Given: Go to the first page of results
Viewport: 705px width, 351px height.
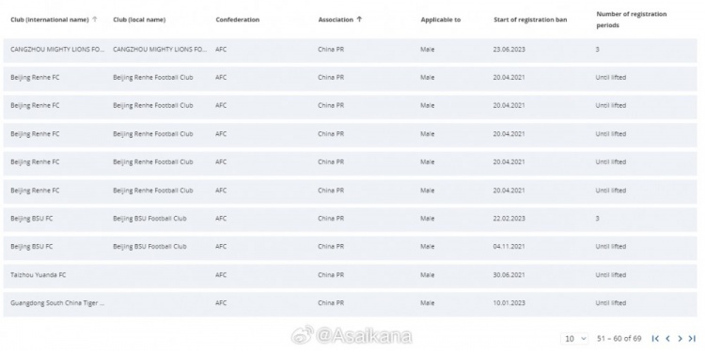Looking at the screenshot, I should (x=655, y=339).
